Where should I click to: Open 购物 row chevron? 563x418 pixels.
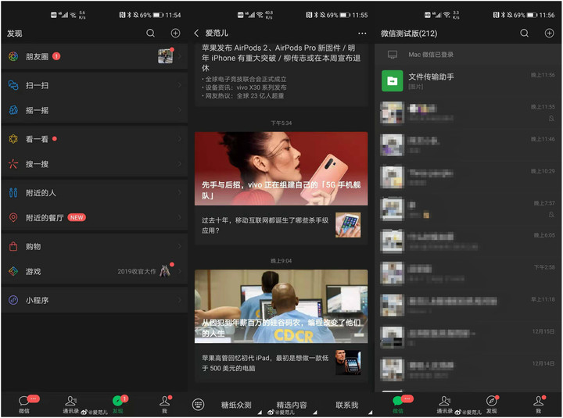(x=180, y=246)
